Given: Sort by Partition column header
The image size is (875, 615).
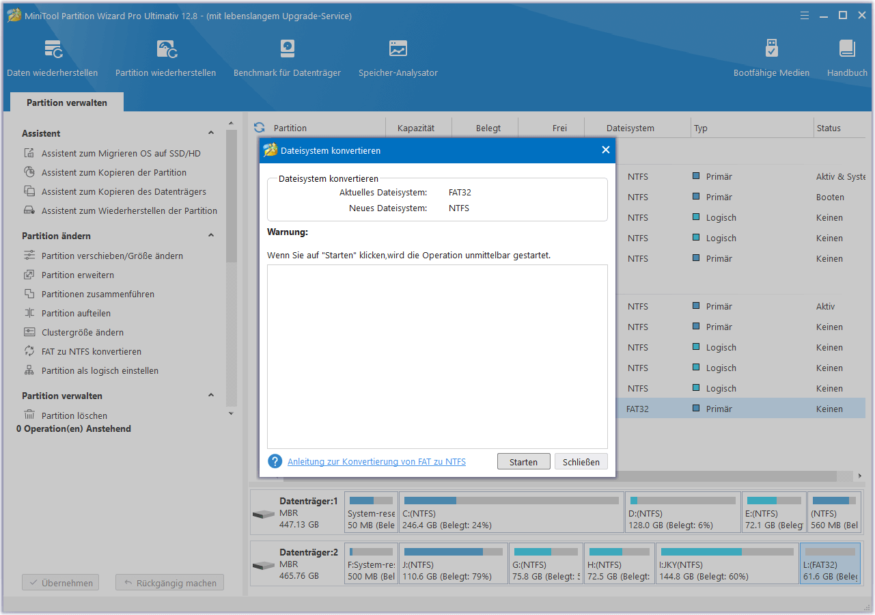Looking at the screenshot, I should click(x=290, y=128).
